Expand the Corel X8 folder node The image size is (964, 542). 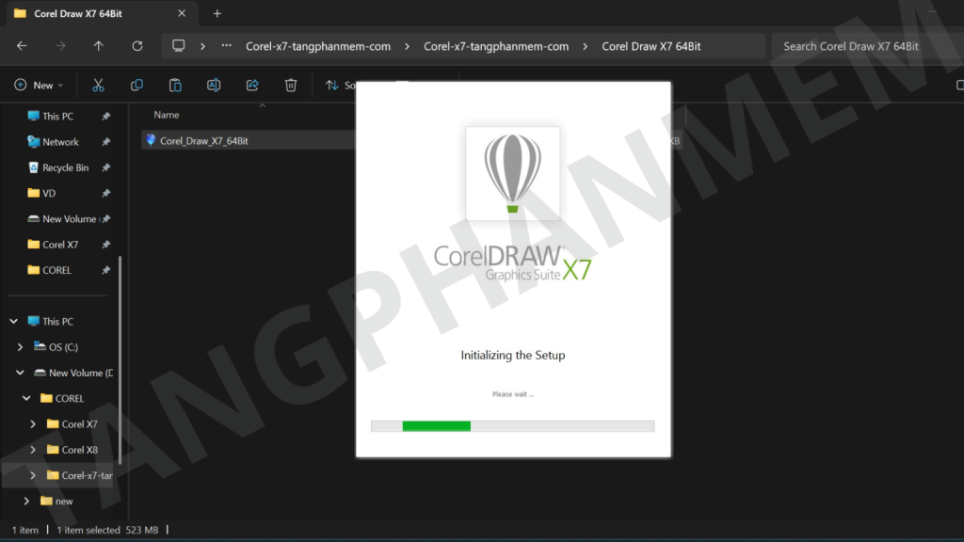pyautogui.click(x=33, y=450)
